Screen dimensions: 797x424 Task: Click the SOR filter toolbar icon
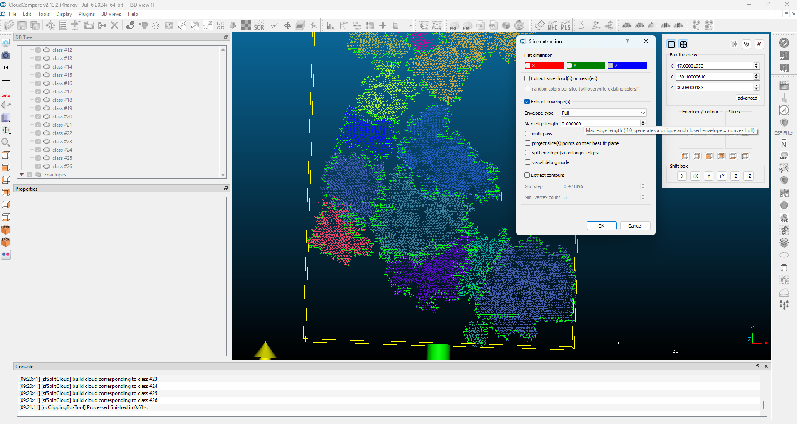point(259,26)
